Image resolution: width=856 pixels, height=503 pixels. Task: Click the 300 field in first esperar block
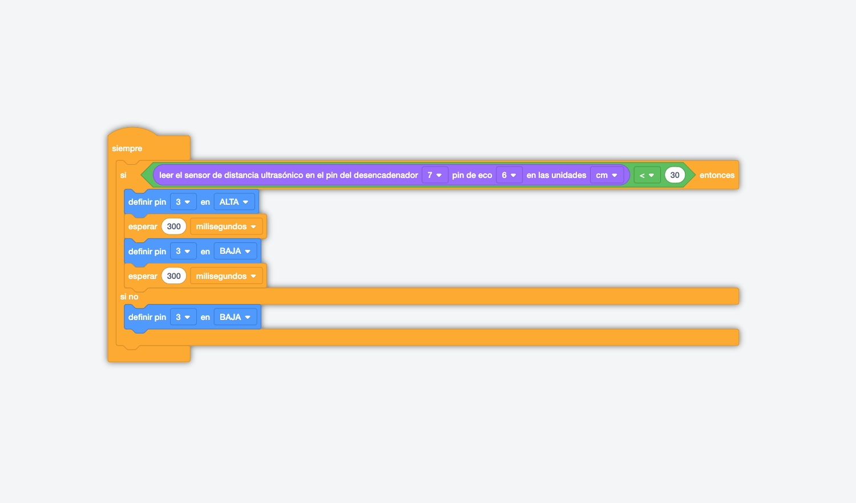173,226
